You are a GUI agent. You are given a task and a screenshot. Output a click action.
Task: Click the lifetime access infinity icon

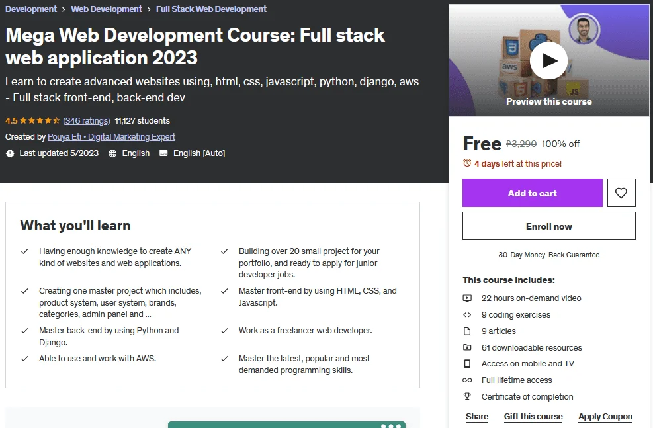[467, 380]
